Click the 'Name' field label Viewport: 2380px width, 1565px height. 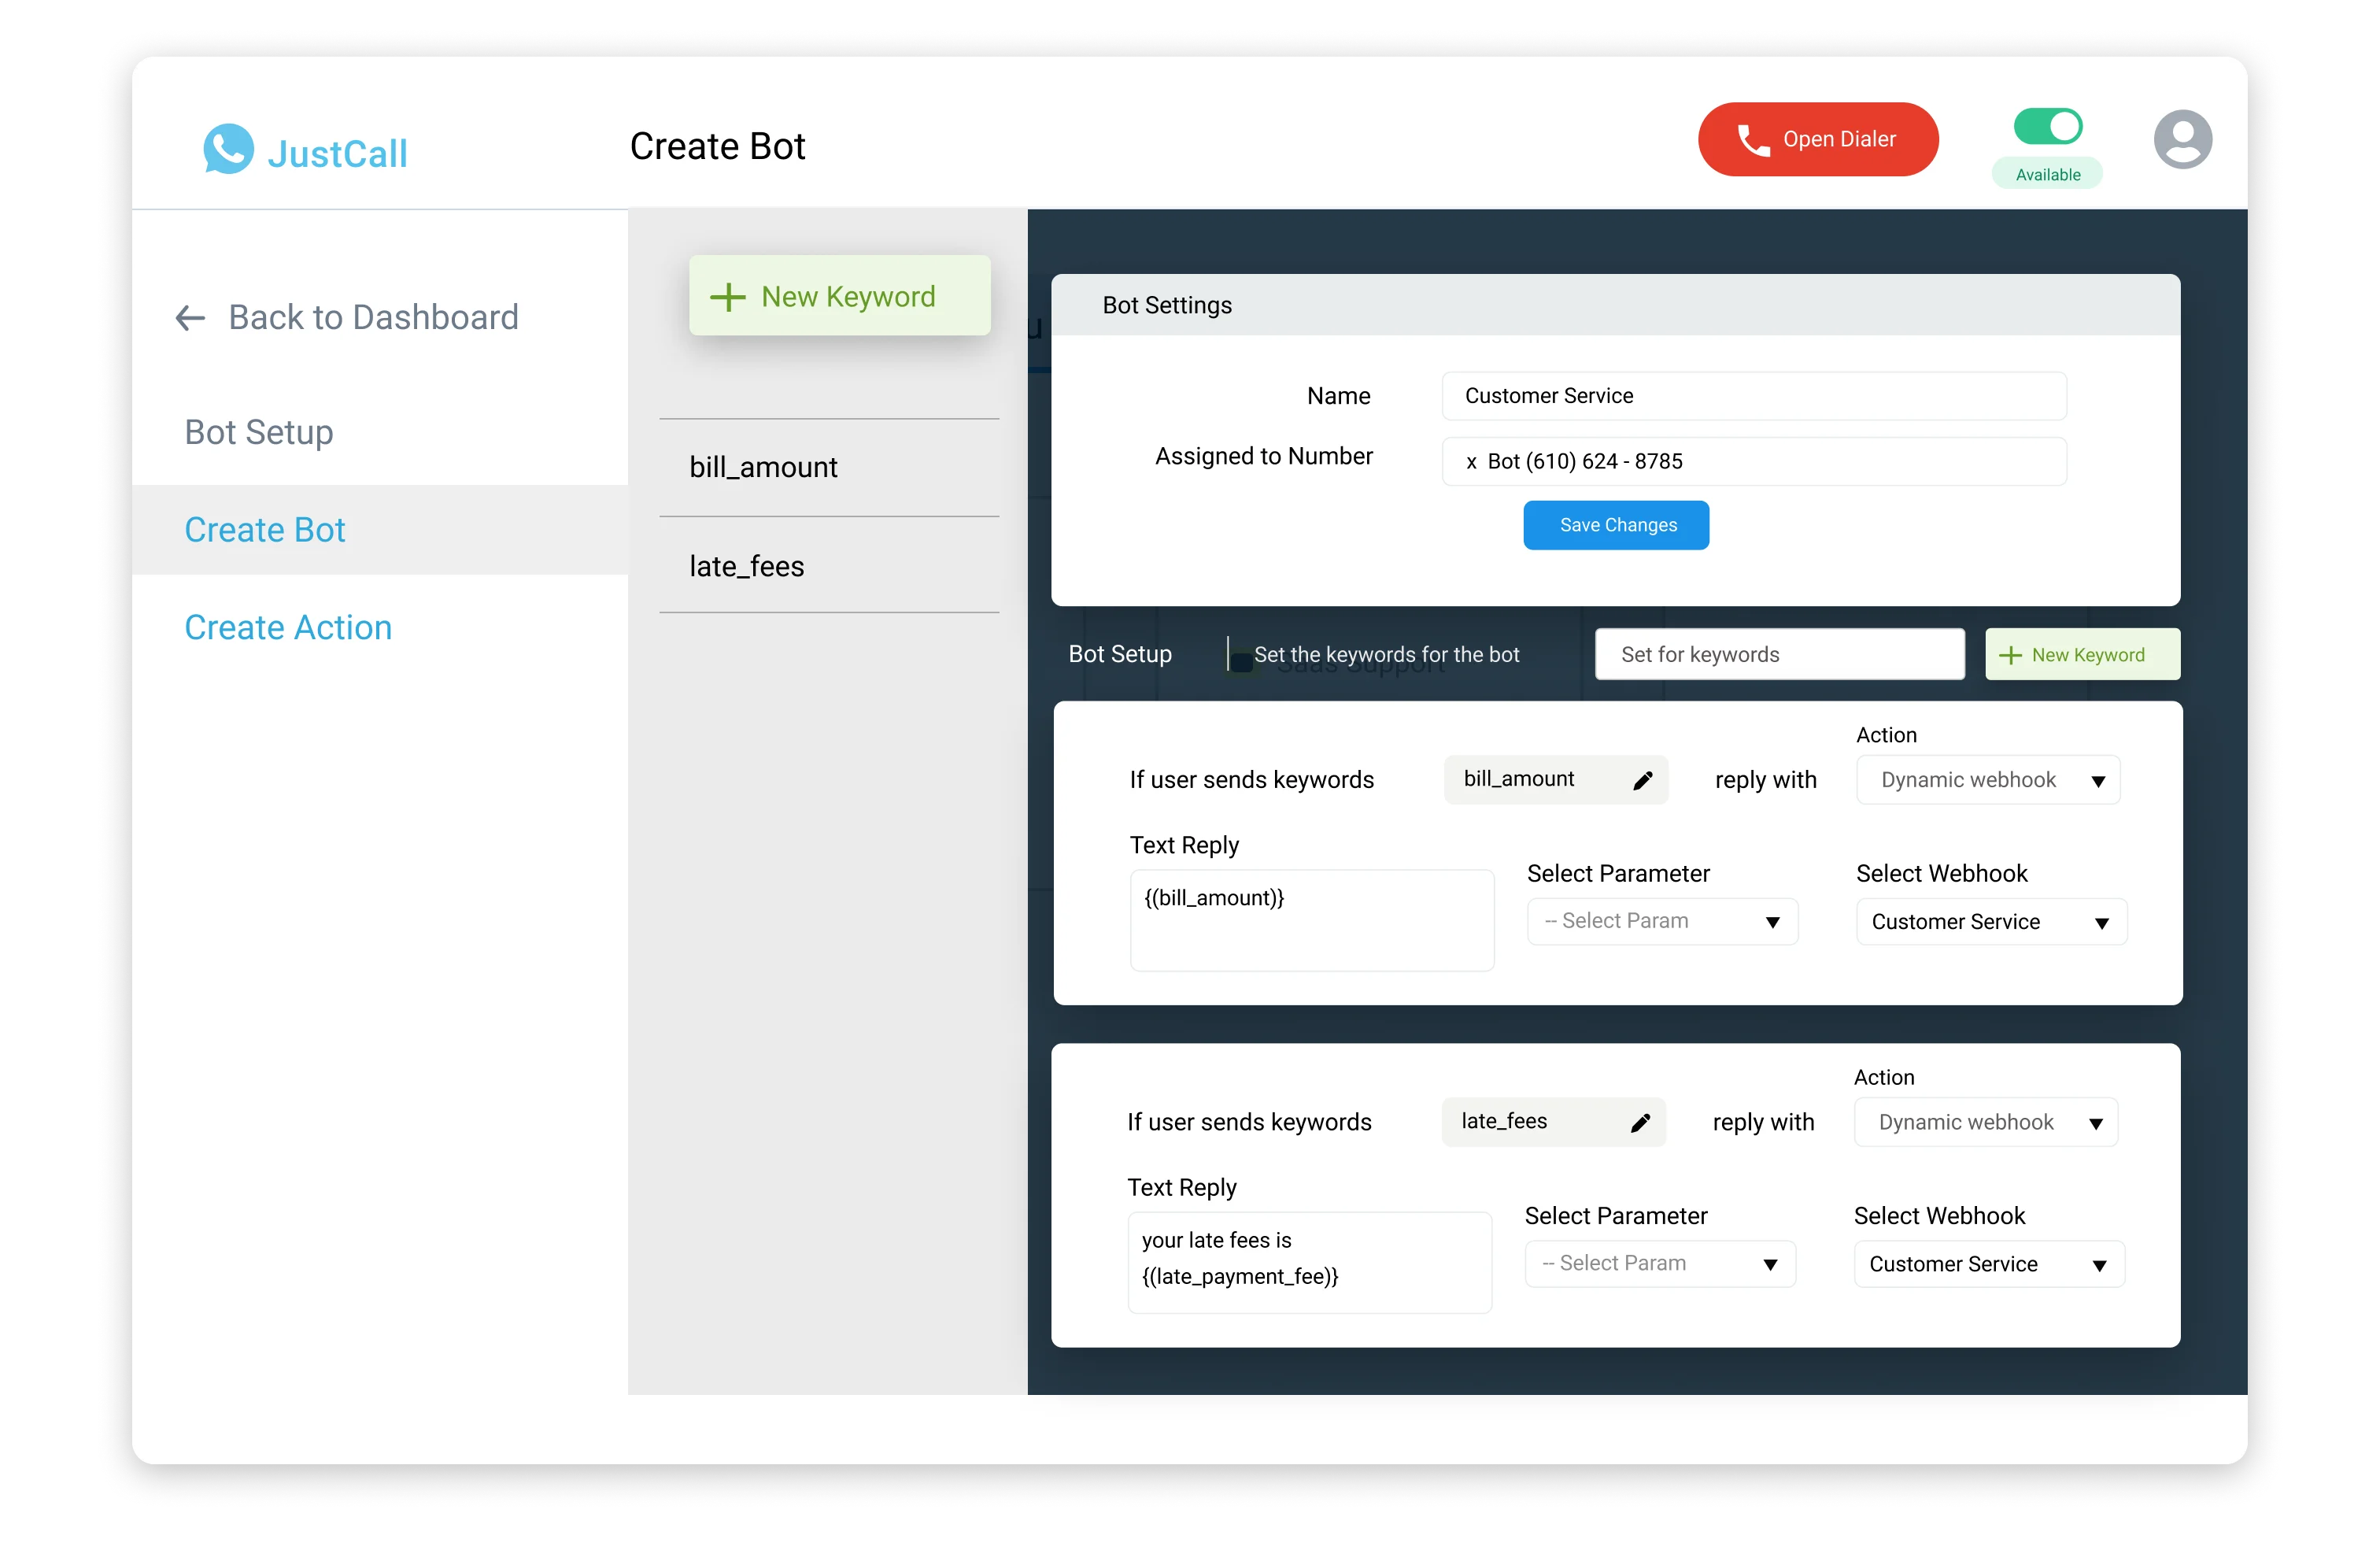pos(1338,396)
